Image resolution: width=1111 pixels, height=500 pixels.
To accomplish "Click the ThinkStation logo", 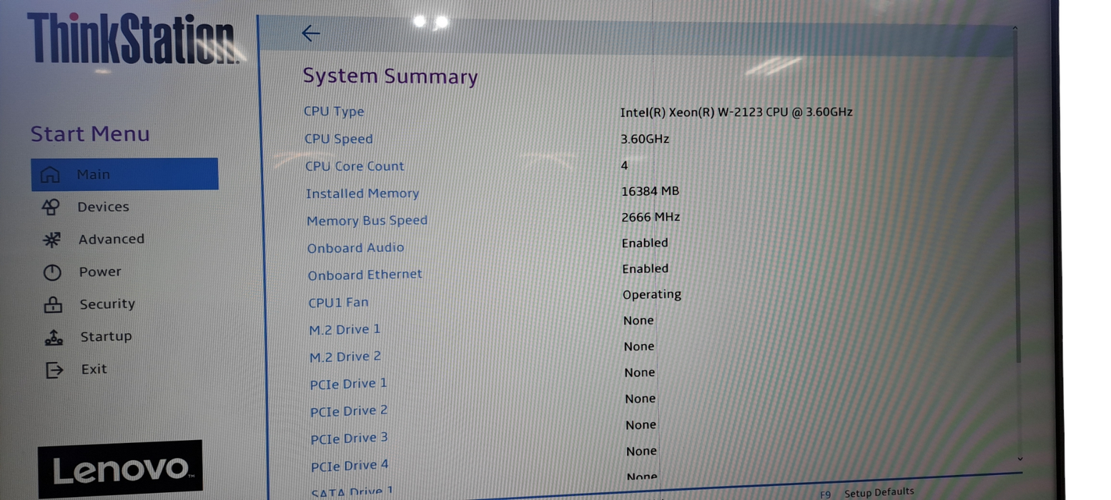I will 133,39.
